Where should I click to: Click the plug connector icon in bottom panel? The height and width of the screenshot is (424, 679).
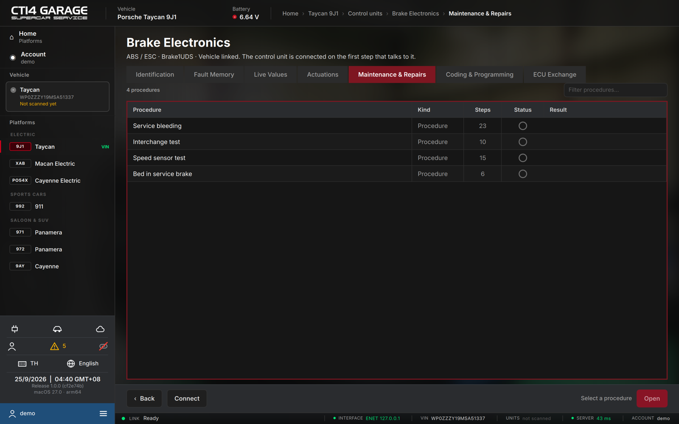[15, 329]
